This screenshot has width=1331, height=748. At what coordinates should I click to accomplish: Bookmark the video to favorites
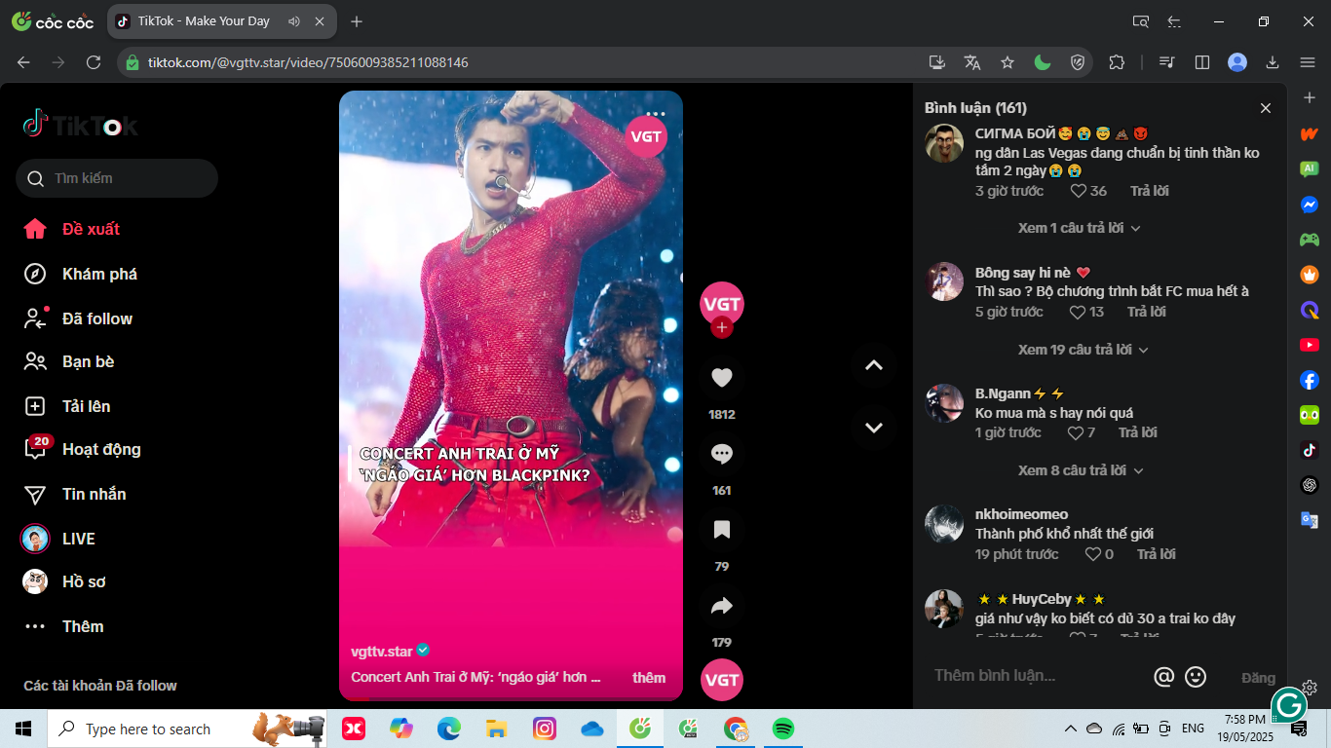(721, 530)
